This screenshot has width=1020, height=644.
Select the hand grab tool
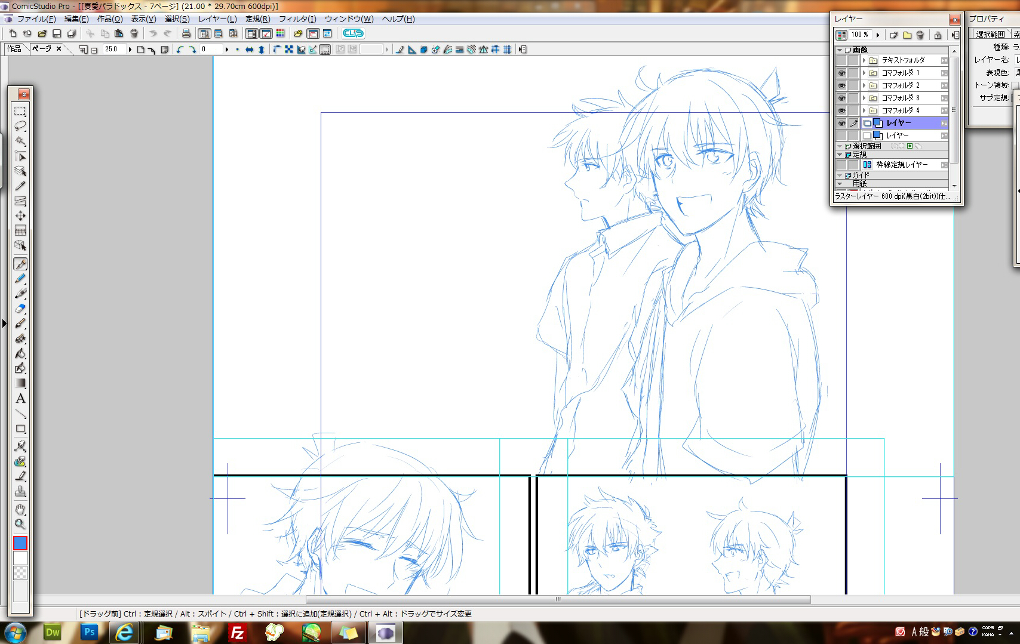click(20, 510)
